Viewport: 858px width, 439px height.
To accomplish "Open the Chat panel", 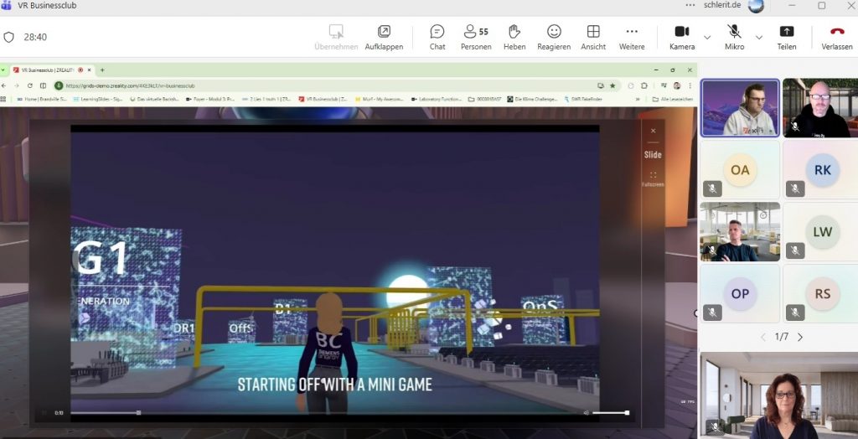I will pos(437,36).
